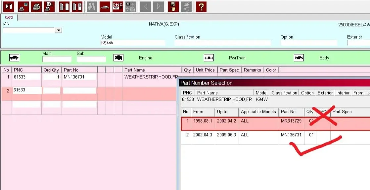Image resolution: width=370 pixels, height=190 pixels.
Task: Click the PwrTrain axle icon
Action: click(x=209, y=58)
